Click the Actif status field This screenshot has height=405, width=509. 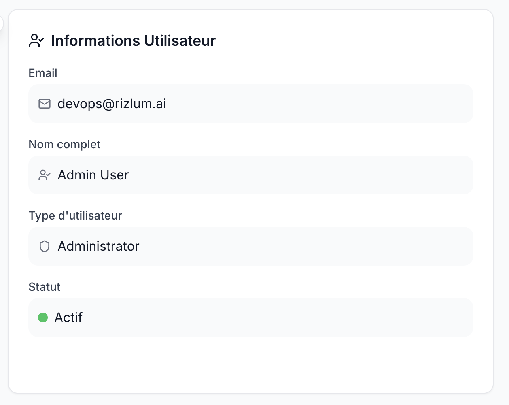pos(251,318)
